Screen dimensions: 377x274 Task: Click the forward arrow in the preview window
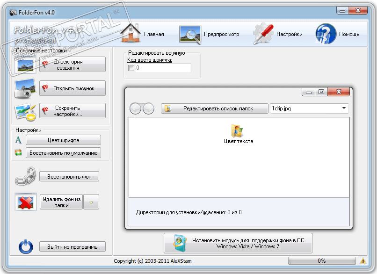(148, 108)
